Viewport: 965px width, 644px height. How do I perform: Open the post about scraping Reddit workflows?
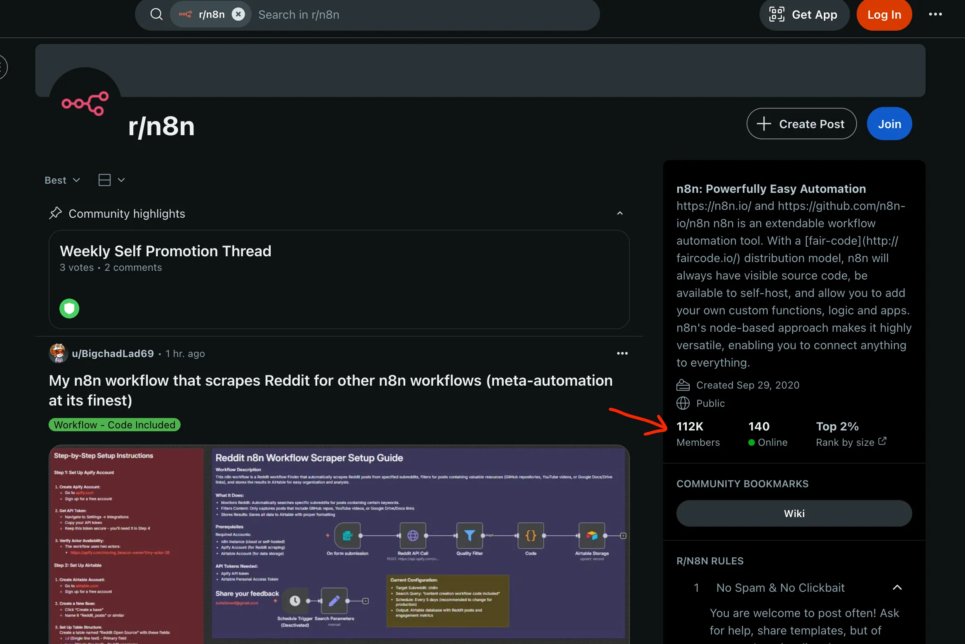click(x=331, y=390)
